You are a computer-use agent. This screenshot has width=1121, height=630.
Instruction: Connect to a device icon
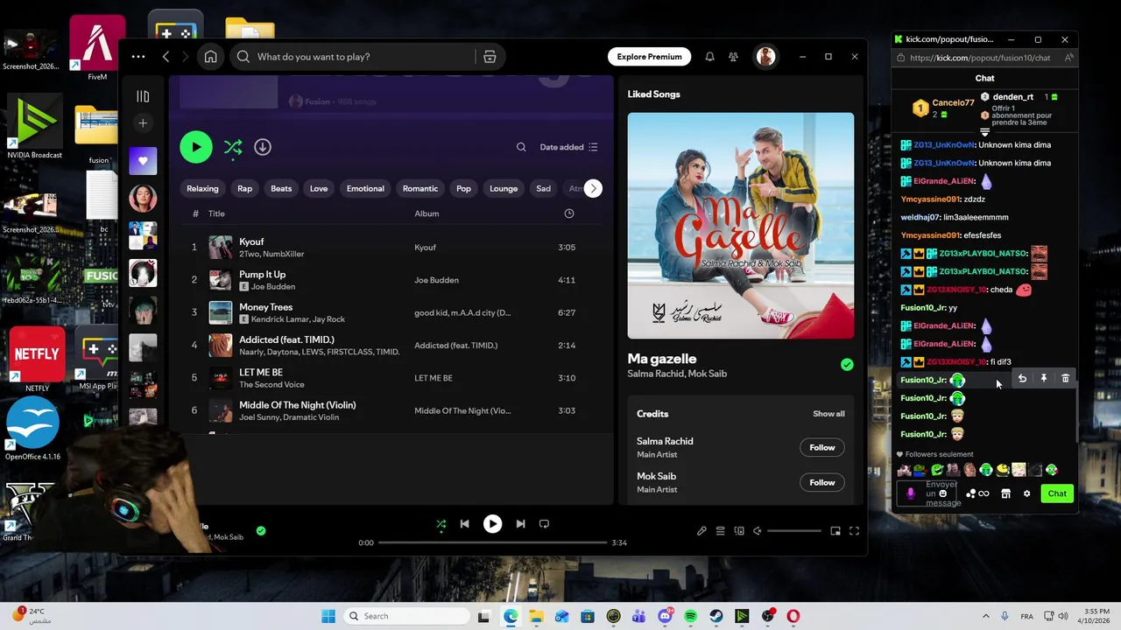(739, 530)
